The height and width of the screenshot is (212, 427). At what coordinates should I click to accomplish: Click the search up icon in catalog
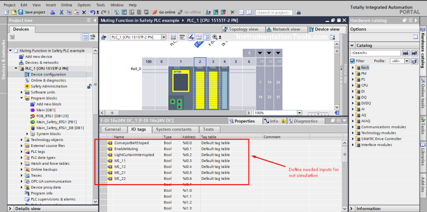point(414,53)
